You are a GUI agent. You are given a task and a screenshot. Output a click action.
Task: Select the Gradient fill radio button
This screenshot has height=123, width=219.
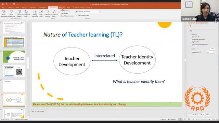pyautogui.click(x=191, y=37)
